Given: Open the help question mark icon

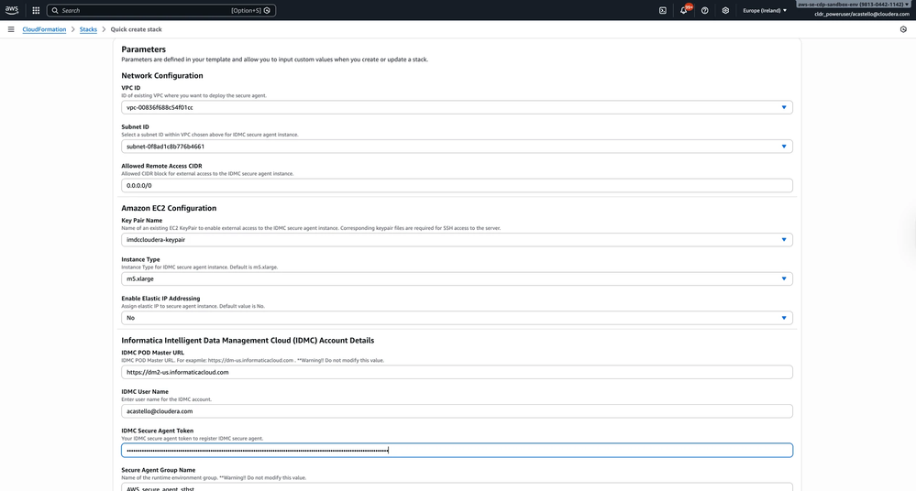Looking at the screenshot, I should pos(704,10).
